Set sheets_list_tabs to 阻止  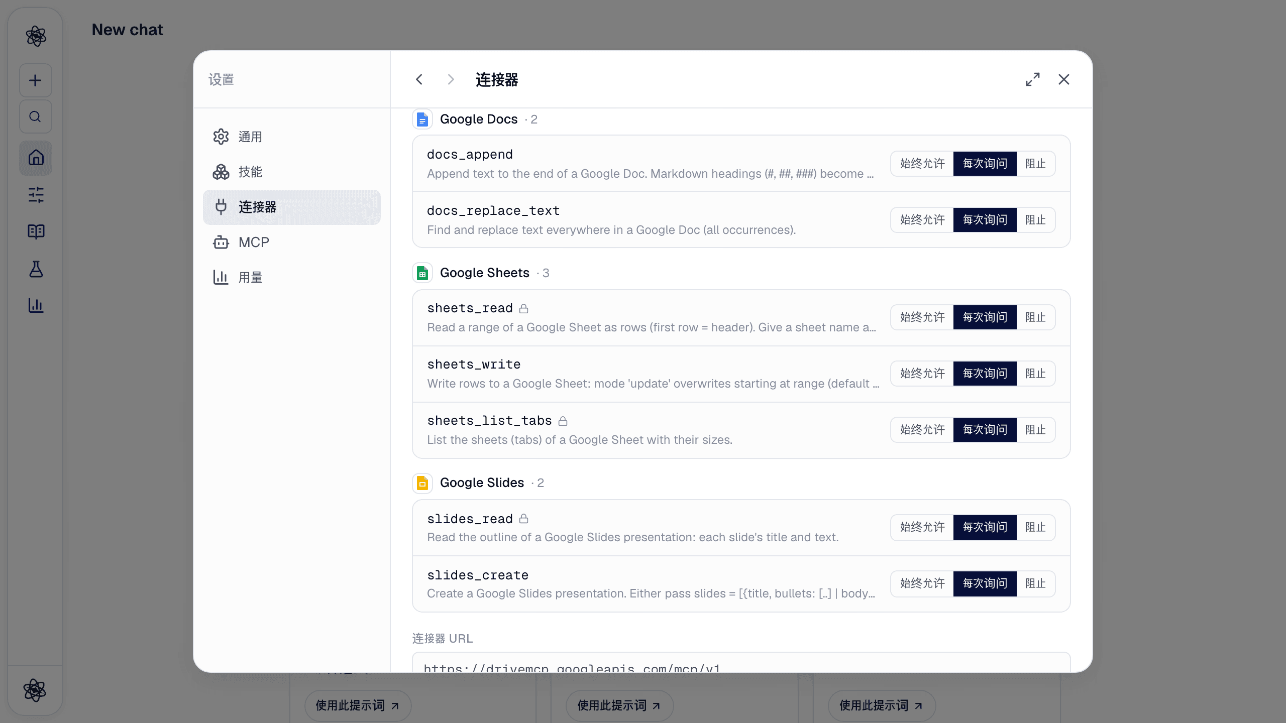(x=1035, y=430)
